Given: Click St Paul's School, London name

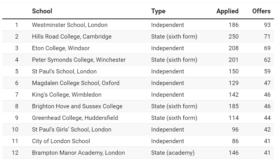Looking at the screenshot, I should (64, 71).
